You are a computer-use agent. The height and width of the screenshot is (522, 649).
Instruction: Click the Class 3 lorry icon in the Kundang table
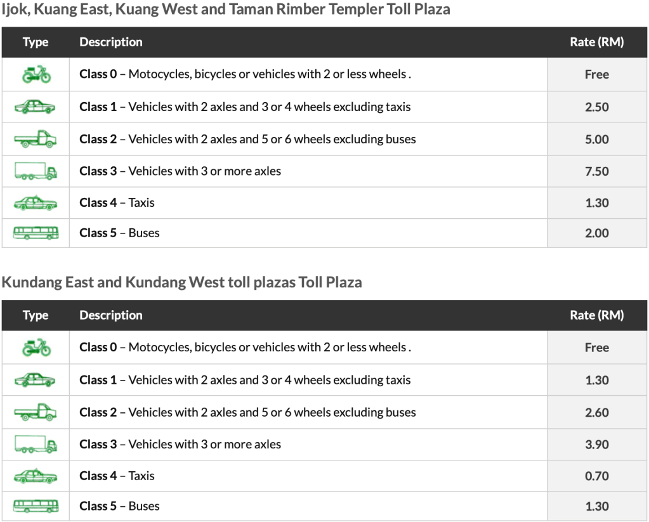36,445
